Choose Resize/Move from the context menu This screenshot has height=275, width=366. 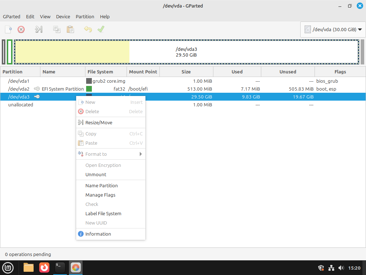point(99,122)
